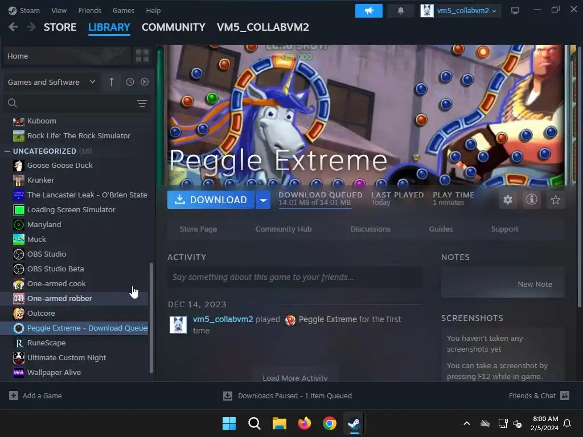Click the Goose Goose Duck game icon
Screen dimensions: 583x437
[19, 166]
